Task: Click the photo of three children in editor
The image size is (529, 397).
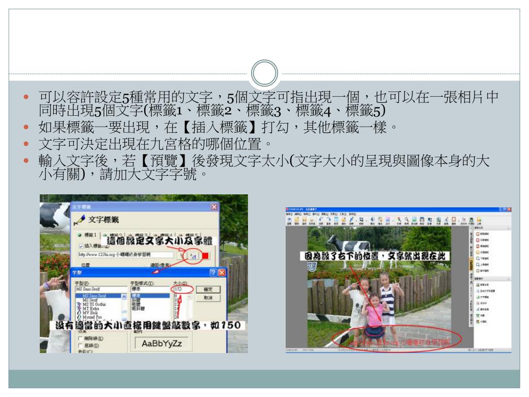Action: click(x=379, y=287)
